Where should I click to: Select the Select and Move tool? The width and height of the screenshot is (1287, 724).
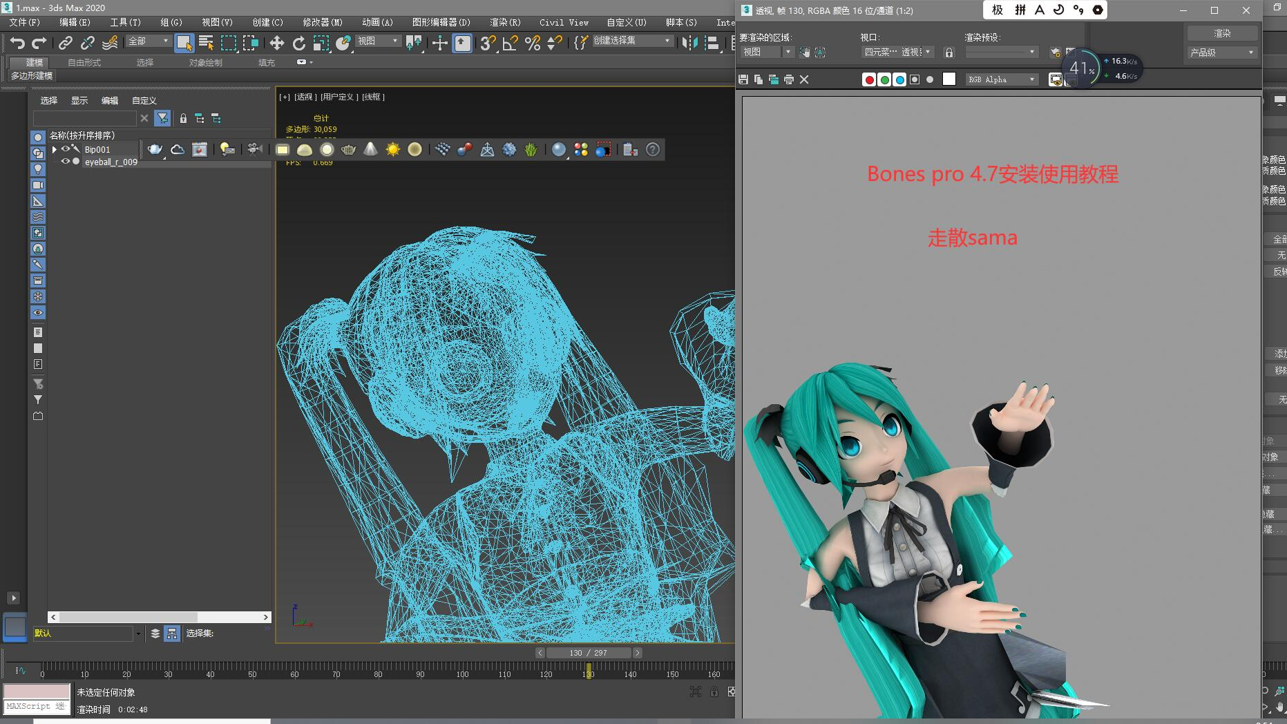(276, 43)
